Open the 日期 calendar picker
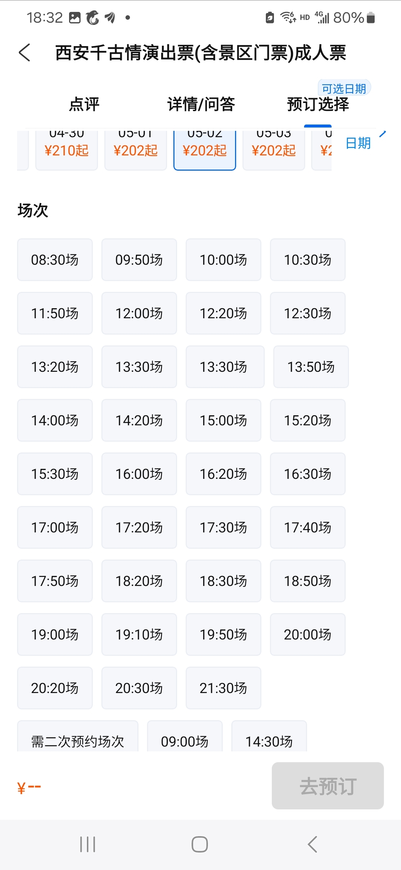 [x=358, y=143]
